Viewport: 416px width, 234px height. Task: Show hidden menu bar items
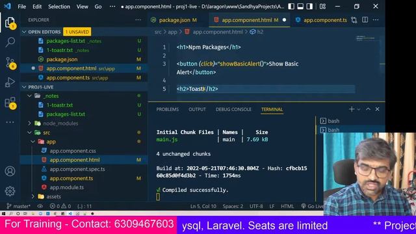(112, 6)
